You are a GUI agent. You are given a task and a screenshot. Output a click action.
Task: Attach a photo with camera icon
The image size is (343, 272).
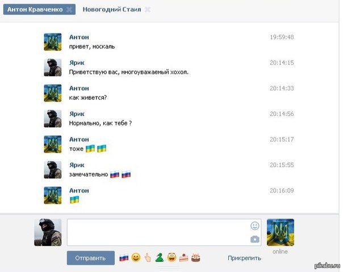click(255, 239)
